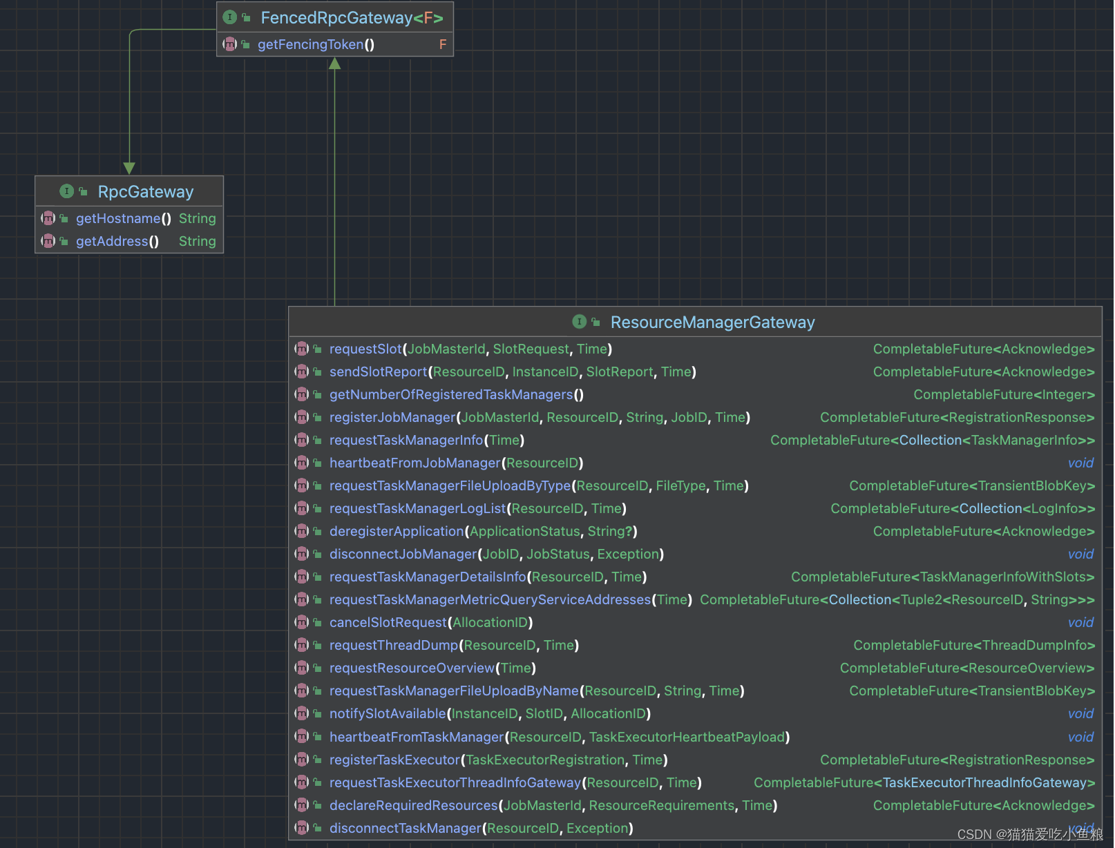Click the requestTaskManagerFileUploadByType method icon
1115x848 pixels.
pyautogui.click(x=302, y=485)
